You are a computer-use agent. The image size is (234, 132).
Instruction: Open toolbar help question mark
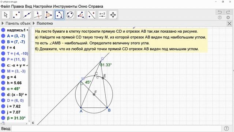(219, 18)
